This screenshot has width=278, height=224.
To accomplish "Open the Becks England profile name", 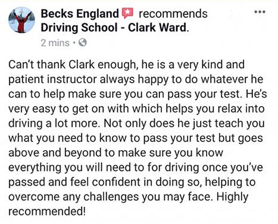I will click(80, 14).
